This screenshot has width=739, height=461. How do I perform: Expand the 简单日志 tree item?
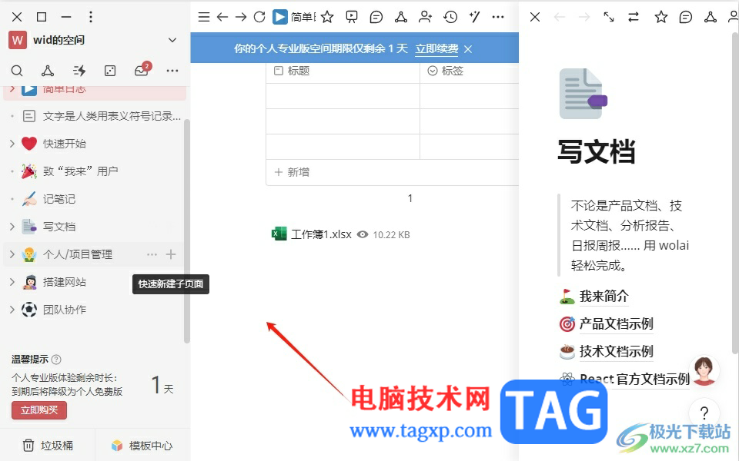[12, 88]
